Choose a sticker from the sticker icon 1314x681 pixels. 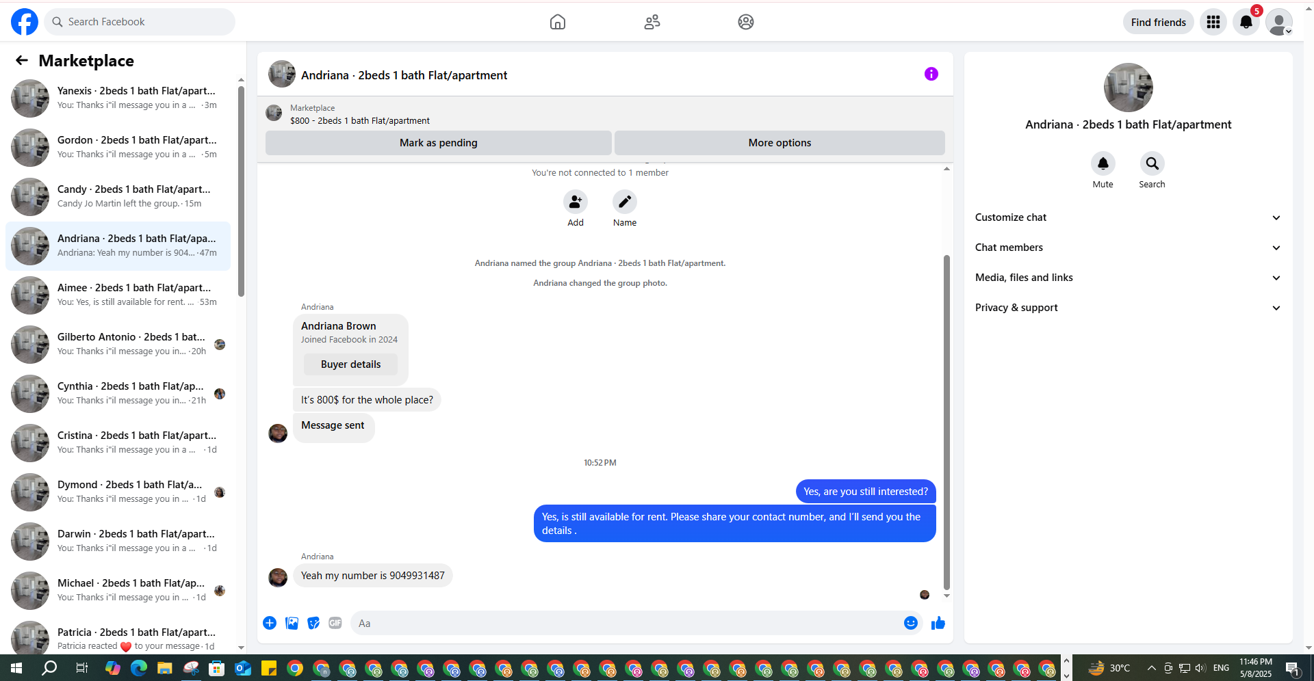point(313,623)
